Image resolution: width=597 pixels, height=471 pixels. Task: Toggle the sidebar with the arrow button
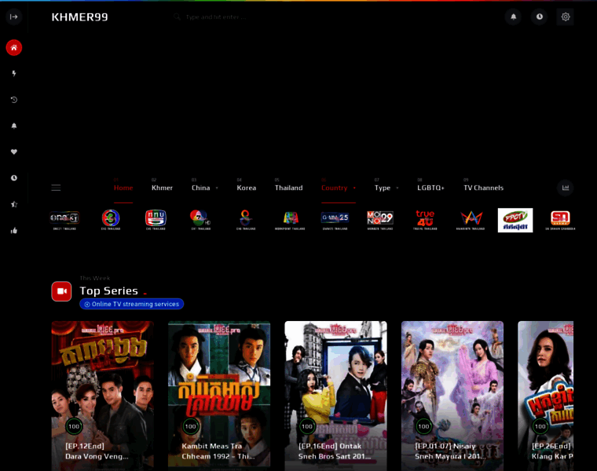pos(13,16)
